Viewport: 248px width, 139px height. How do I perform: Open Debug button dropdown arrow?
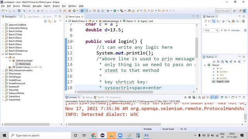click(111, 11)
